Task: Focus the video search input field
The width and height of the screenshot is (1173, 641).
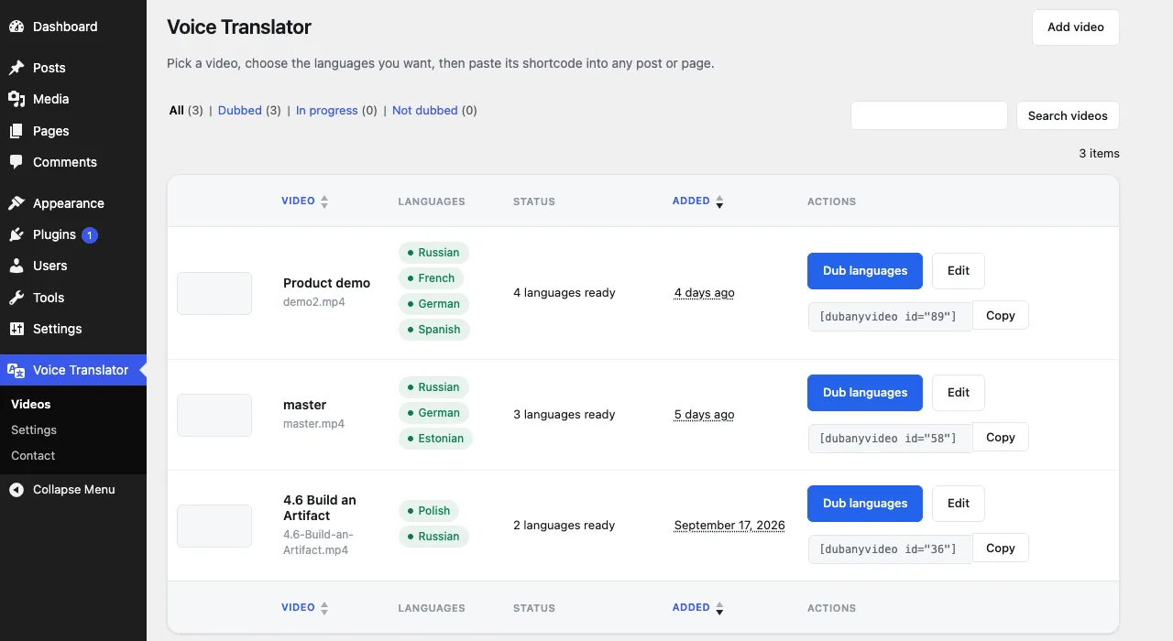Action: point(929,115)
